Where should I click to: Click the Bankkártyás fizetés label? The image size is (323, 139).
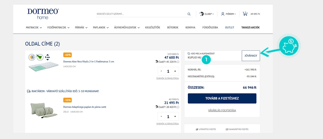239,129
